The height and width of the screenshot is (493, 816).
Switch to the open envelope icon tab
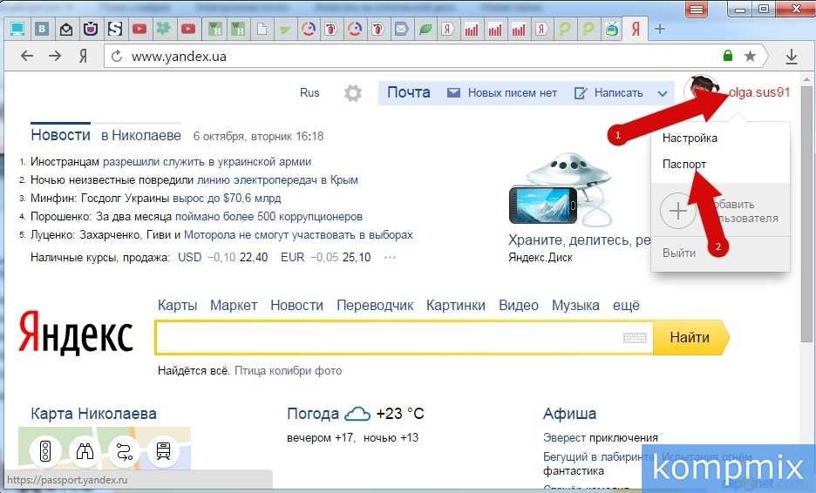coord(66,29)
